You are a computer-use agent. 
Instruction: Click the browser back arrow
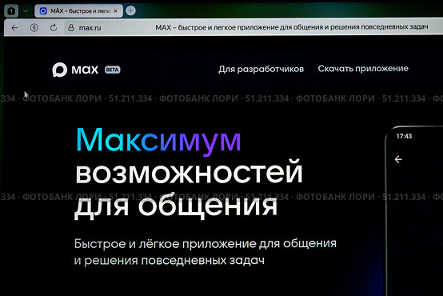click(x=14, y=28)
